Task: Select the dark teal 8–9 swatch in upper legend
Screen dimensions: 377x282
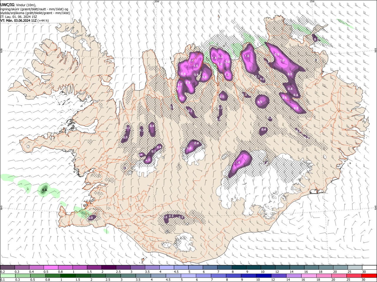Action: click(x=239, y=268)
